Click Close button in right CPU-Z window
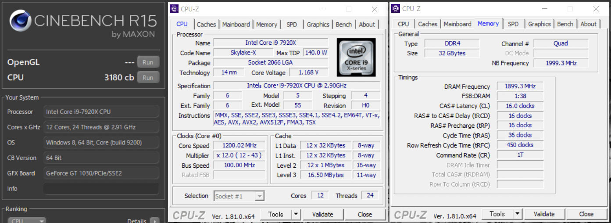The width and height of the screenshot is (611, 223). (586, 214)
